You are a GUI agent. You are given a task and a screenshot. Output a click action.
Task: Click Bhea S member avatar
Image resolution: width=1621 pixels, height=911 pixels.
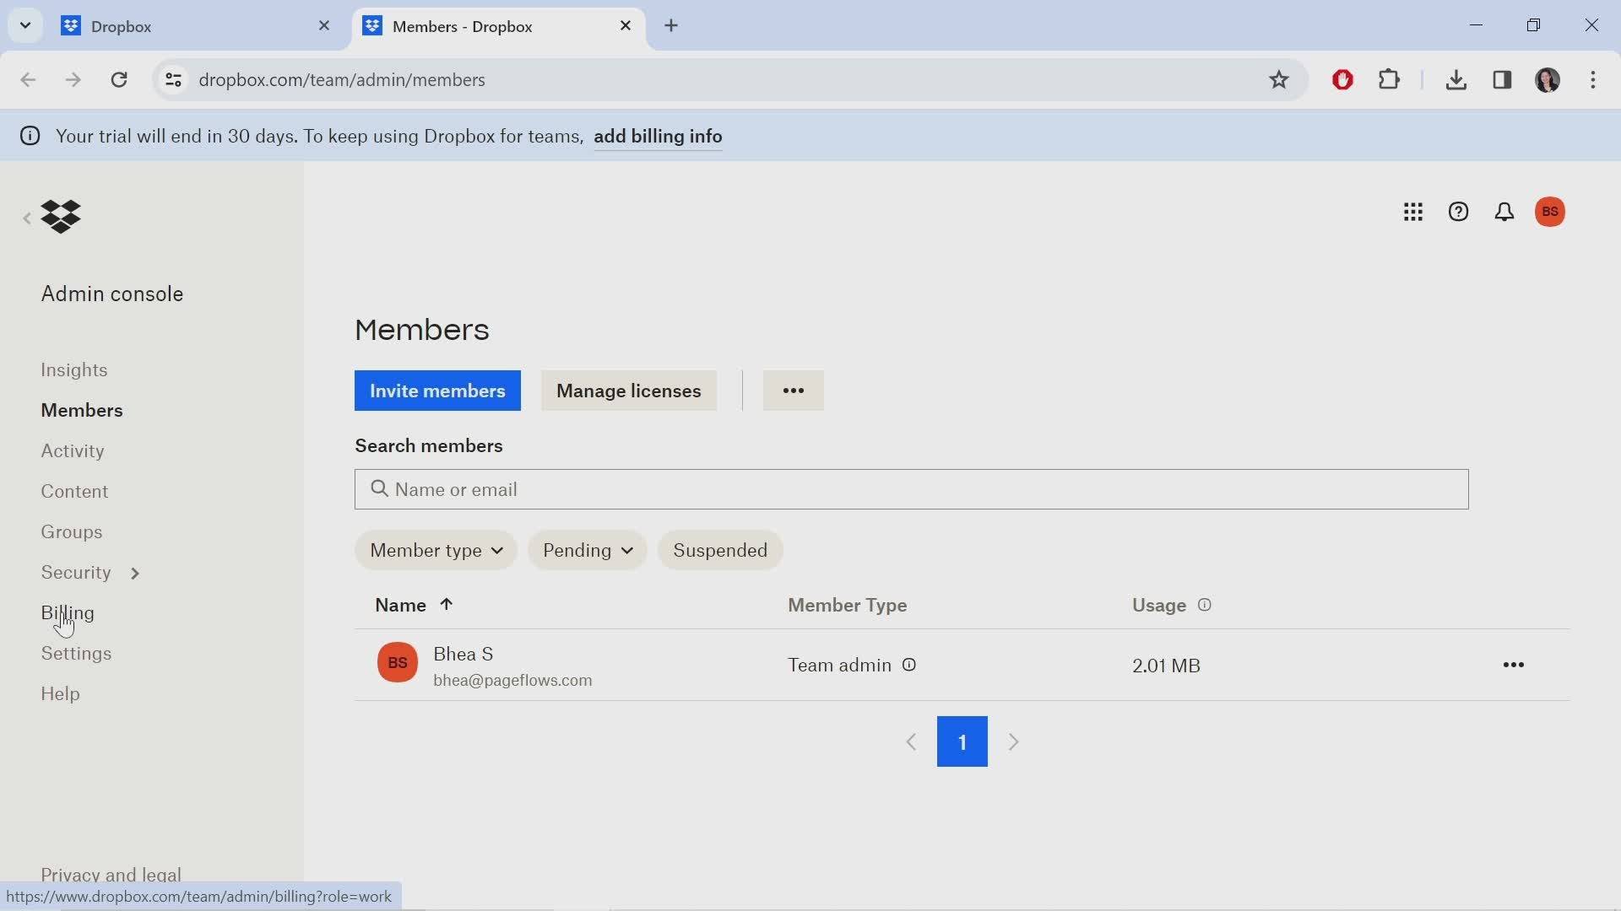click(398, 663)
